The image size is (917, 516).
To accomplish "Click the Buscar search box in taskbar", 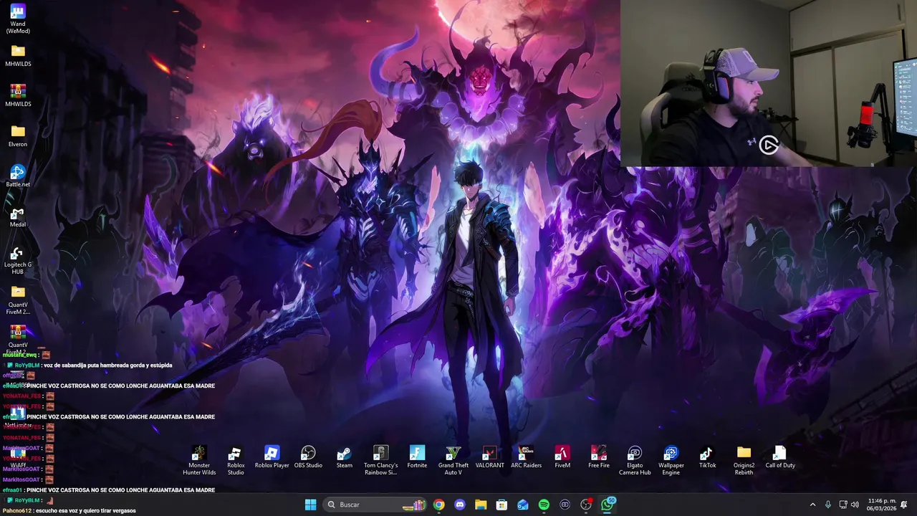I will click(375, 505).
